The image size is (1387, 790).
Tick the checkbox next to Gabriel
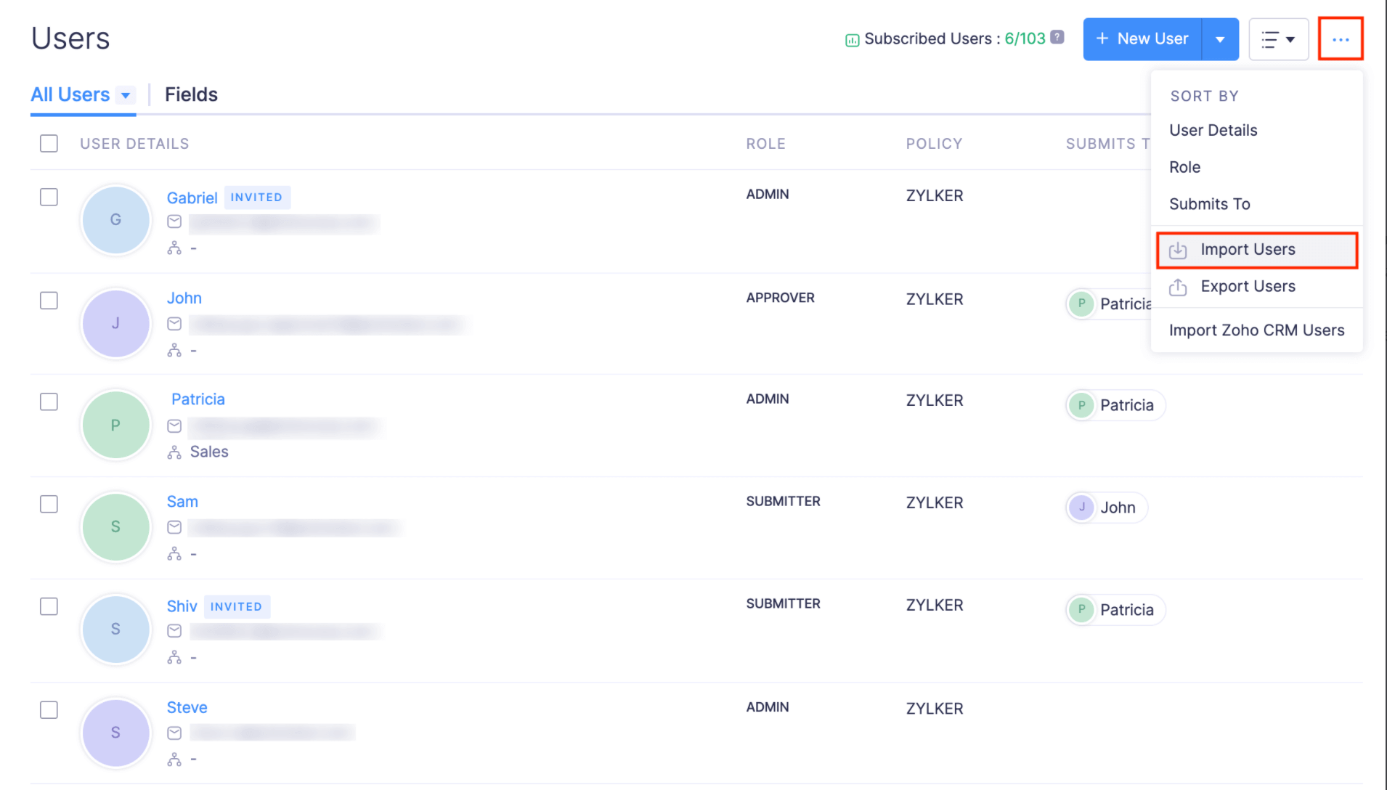[x=49, y=197]
